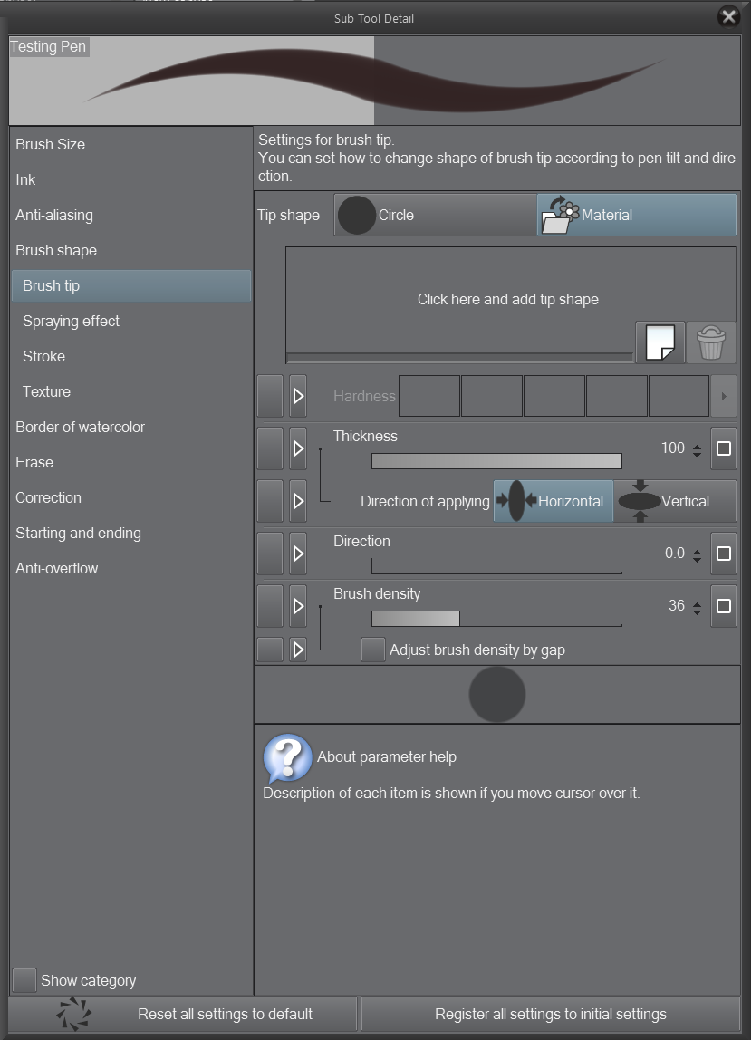Expand the Hardness row triangle

298,396
